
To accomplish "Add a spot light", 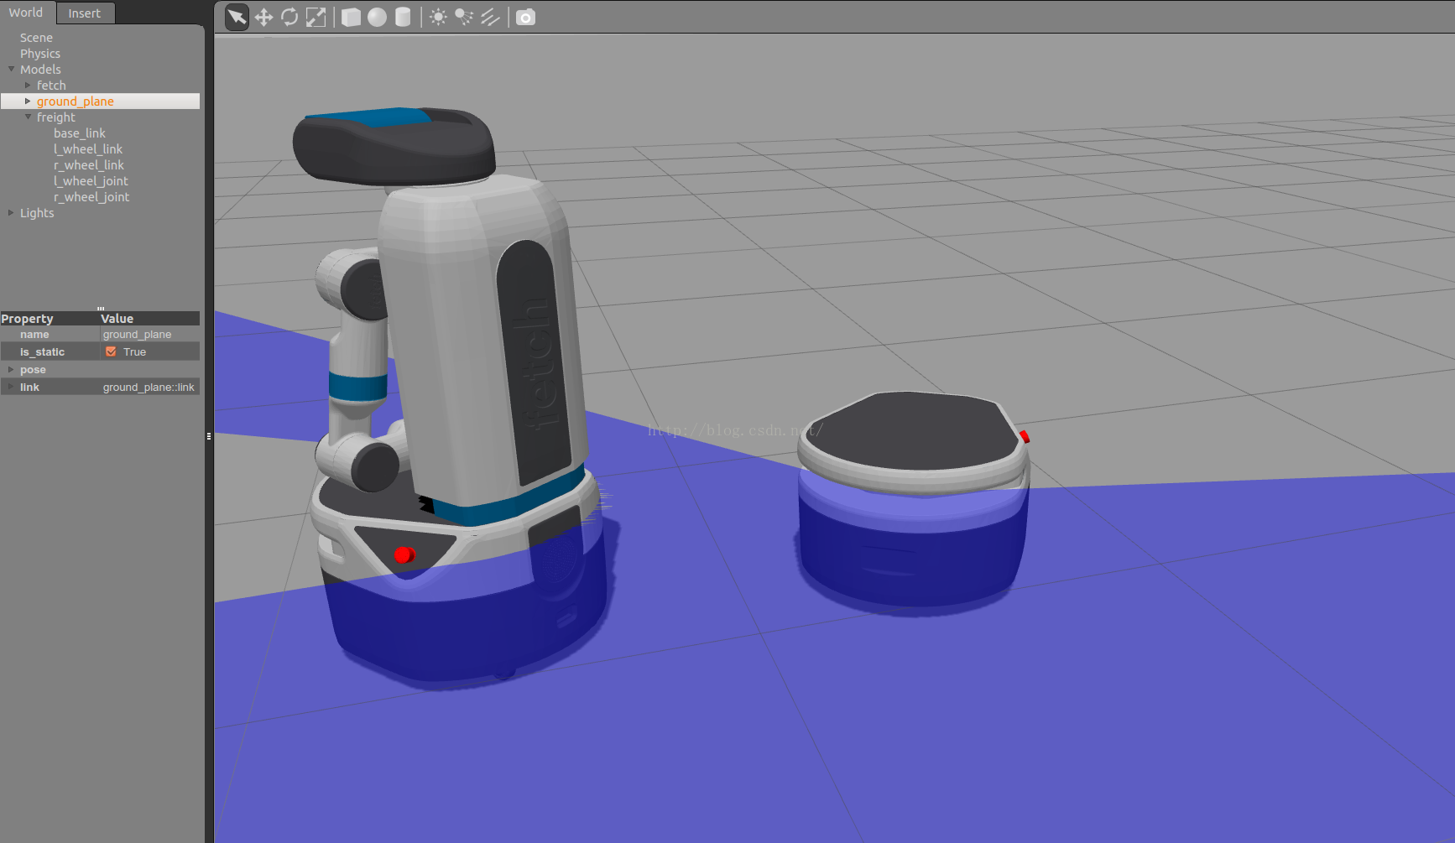I will pyautogui.click(x=464, y=17).
